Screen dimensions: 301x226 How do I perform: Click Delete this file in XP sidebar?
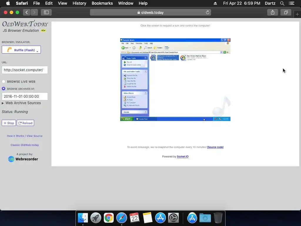coord(130,87)
